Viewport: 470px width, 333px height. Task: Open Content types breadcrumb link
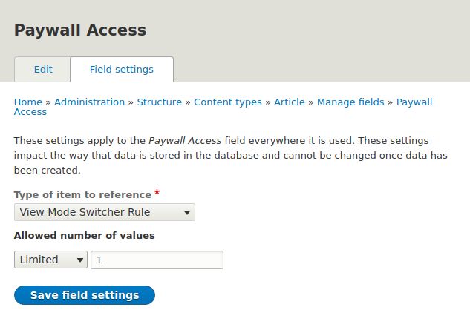pos(228,102)
